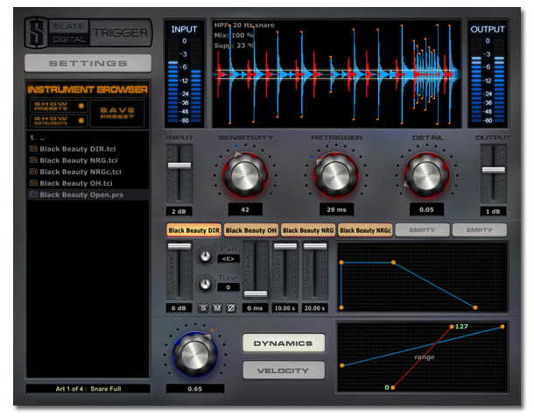Click the Supp: 23 % readout text
Viewport: 534px width, 417px height.
(x=235, y=46)
